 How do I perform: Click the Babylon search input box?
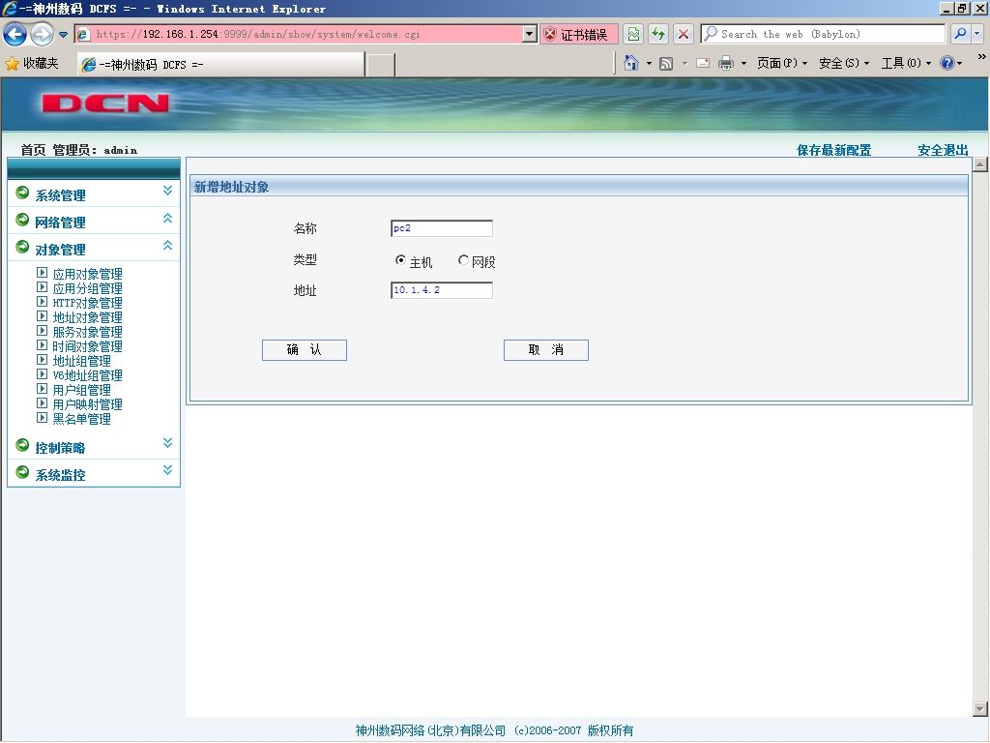tap(823, 34)
